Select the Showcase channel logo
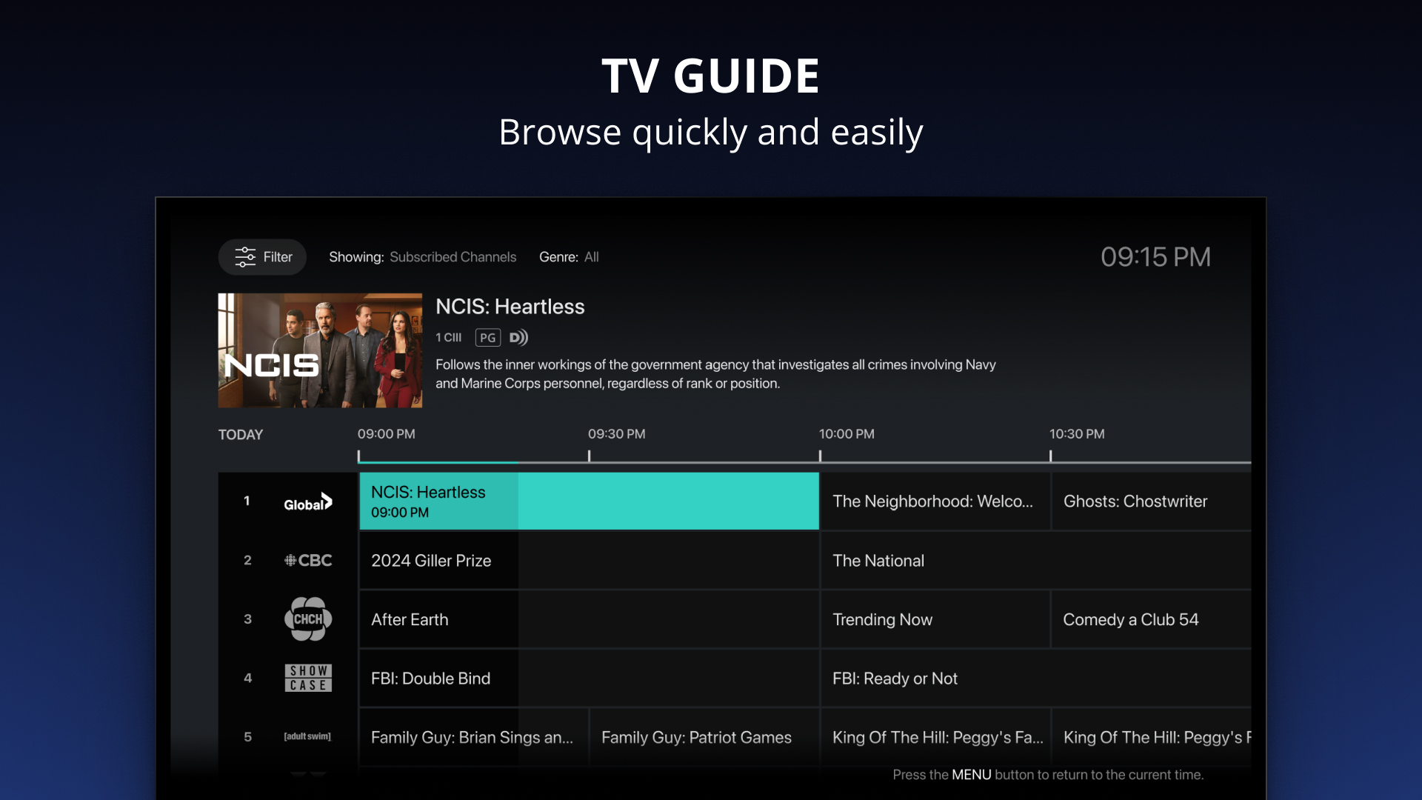The image size is (1422, 800). tap(308, 678)
